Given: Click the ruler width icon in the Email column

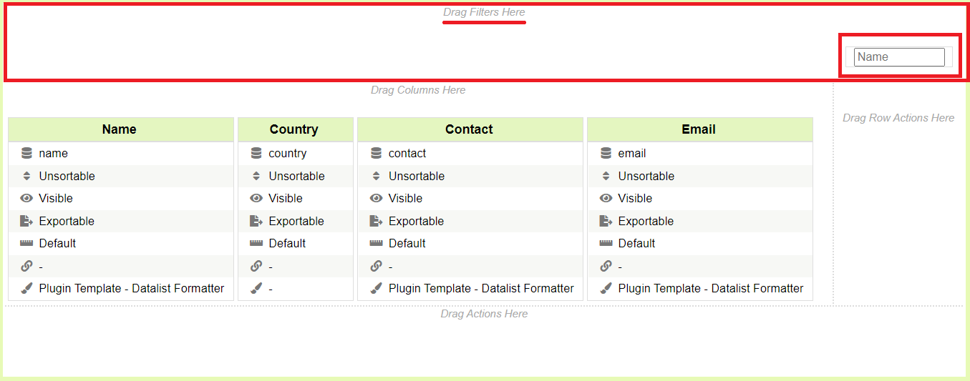Looking at the screenshot, I should pyautogui.click(x=606, y=243).
